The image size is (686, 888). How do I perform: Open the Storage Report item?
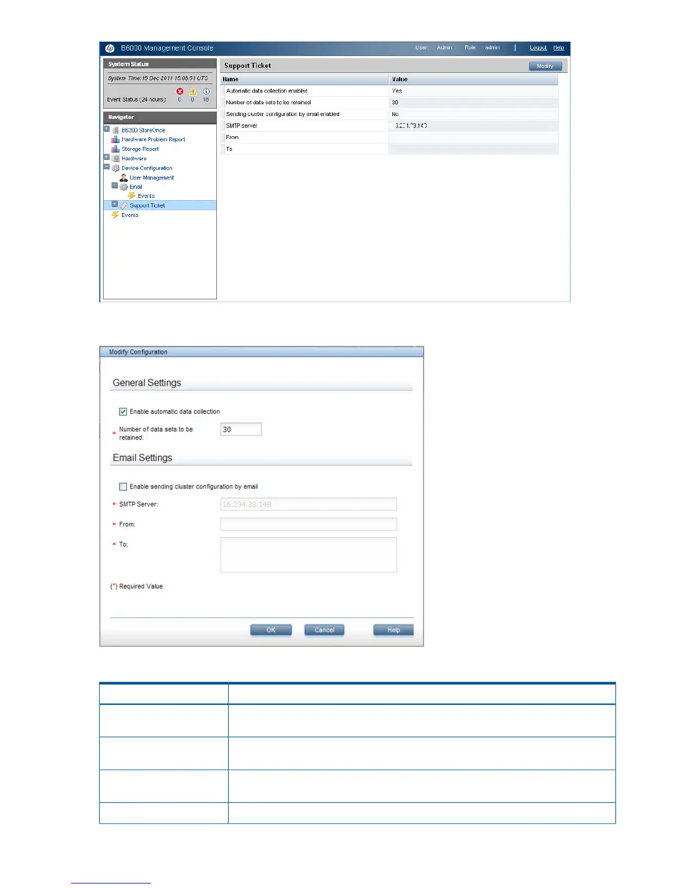140,149
